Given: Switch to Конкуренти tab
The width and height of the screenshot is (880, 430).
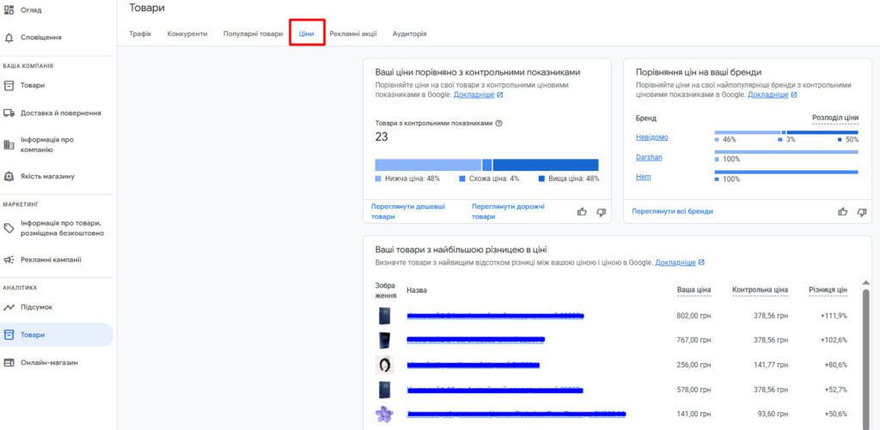Looking at the screenshot, I should coord(186,33).
